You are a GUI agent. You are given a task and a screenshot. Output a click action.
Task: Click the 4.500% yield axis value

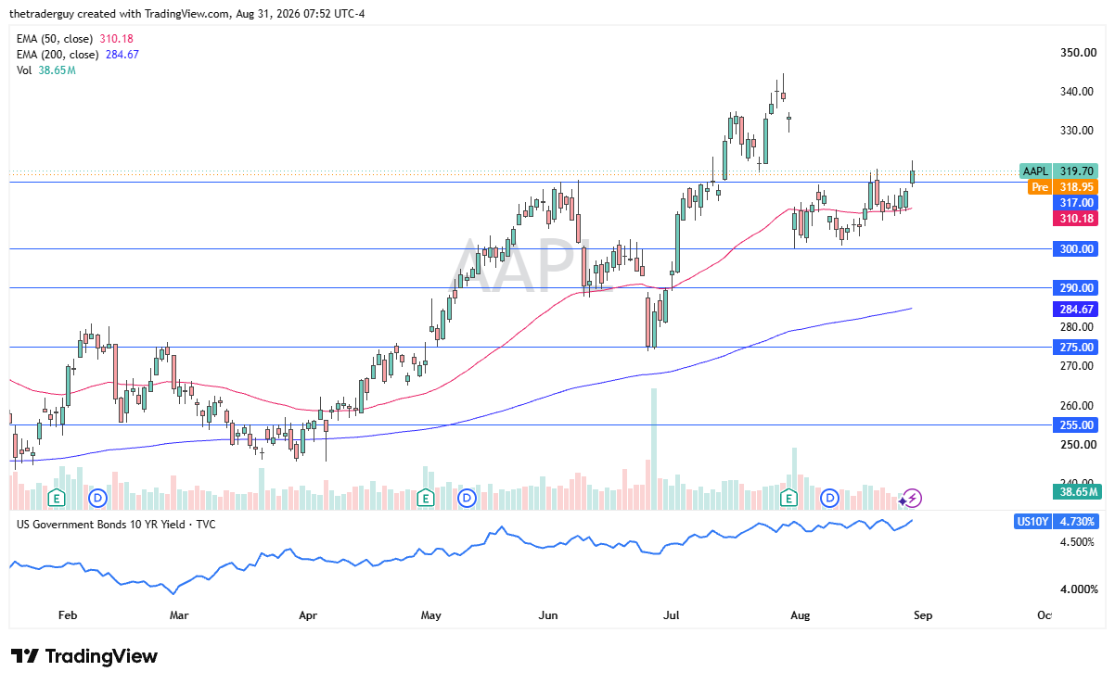(1078, 542)
